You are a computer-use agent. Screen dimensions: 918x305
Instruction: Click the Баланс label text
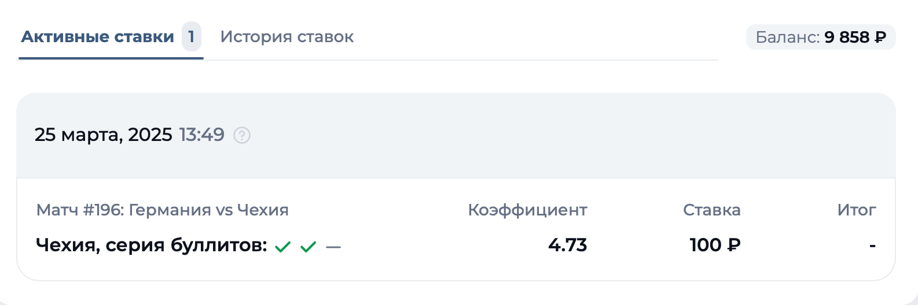(x=787, y=37)
